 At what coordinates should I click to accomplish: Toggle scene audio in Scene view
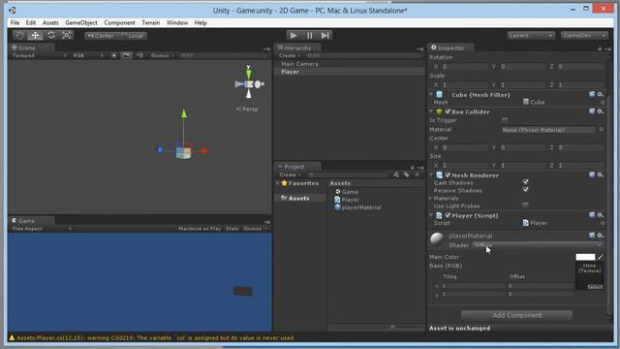pyautogui.click(x=139, y=56)
